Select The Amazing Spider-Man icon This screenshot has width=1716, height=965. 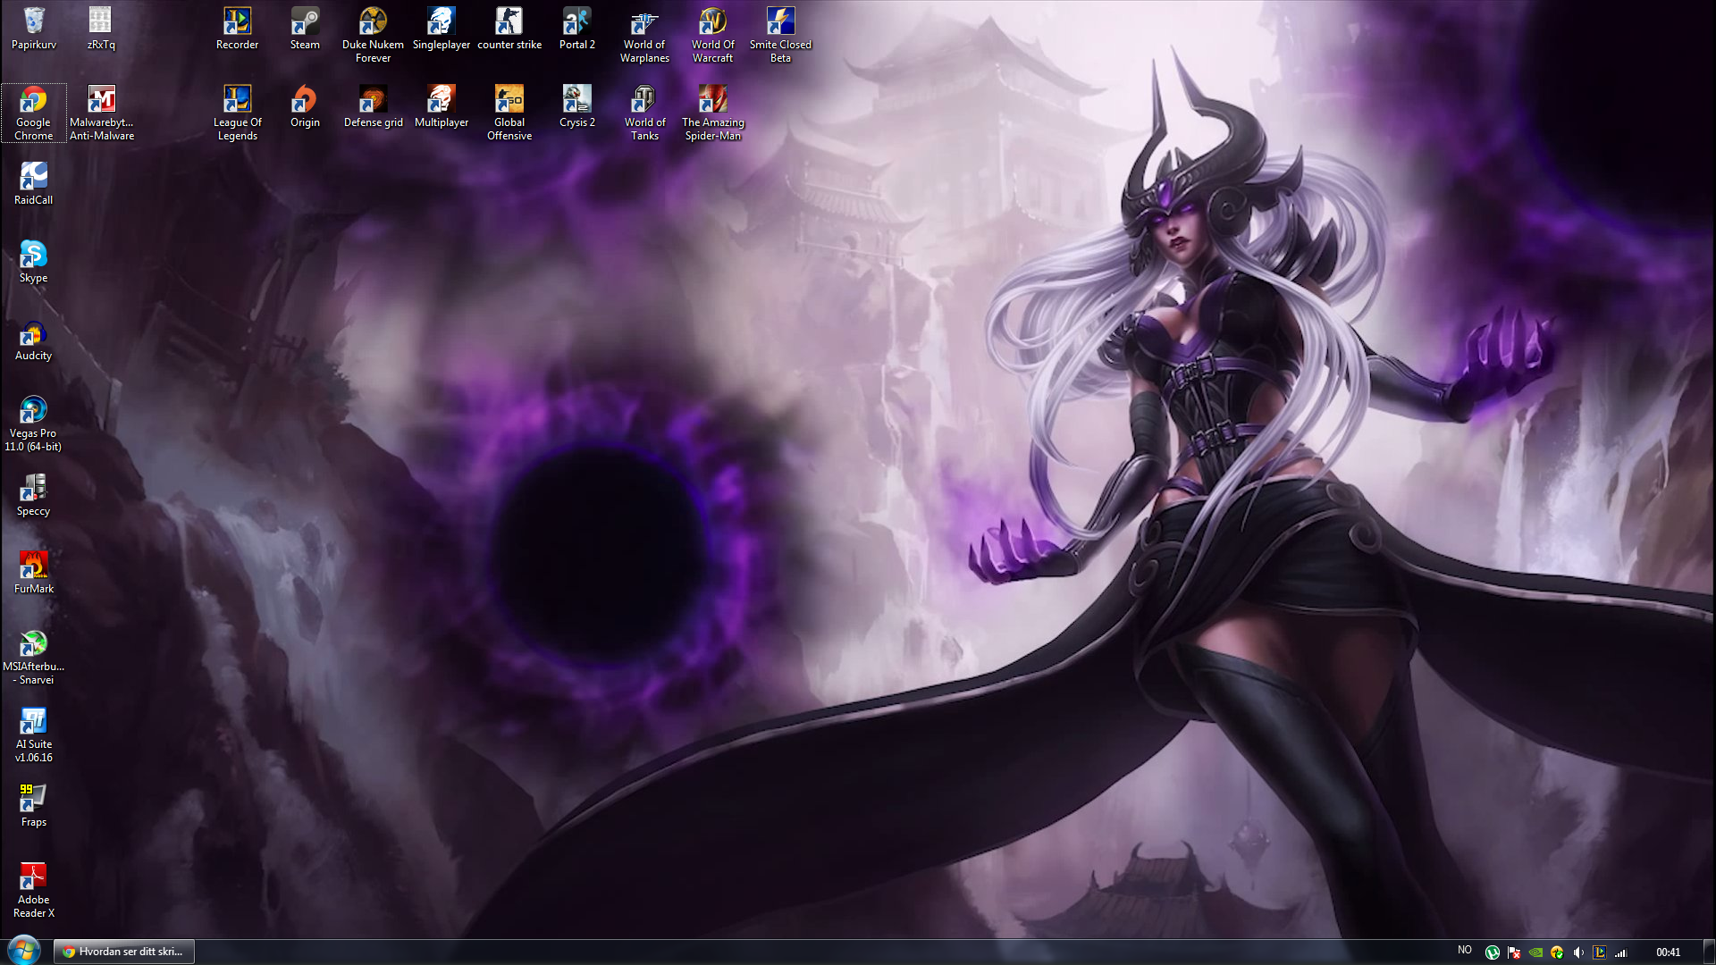click(712, 113)
